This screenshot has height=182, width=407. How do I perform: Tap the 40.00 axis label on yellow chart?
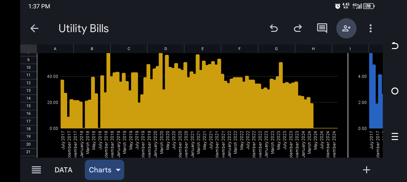52,76
